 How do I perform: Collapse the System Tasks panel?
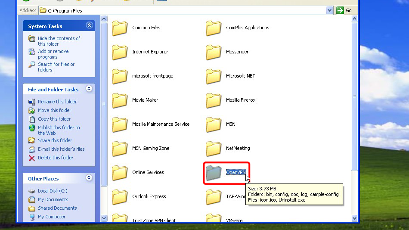(89, 26)
